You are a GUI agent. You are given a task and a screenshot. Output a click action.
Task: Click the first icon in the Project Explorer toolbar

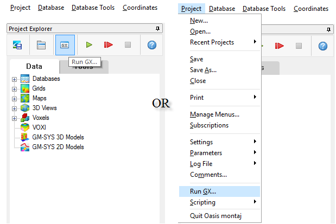pyautogui.click(x=17, y=45)
